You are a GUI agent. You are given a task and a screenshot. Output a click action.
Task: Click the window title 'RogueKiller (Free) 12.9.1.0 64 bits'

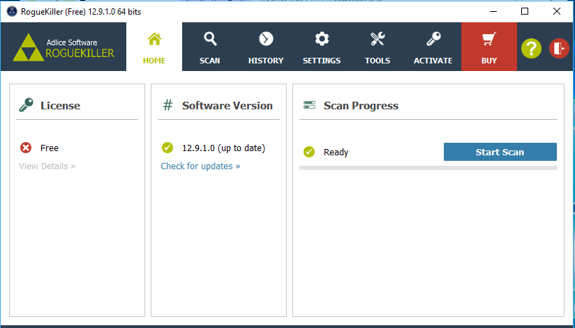tap(81, 12)
